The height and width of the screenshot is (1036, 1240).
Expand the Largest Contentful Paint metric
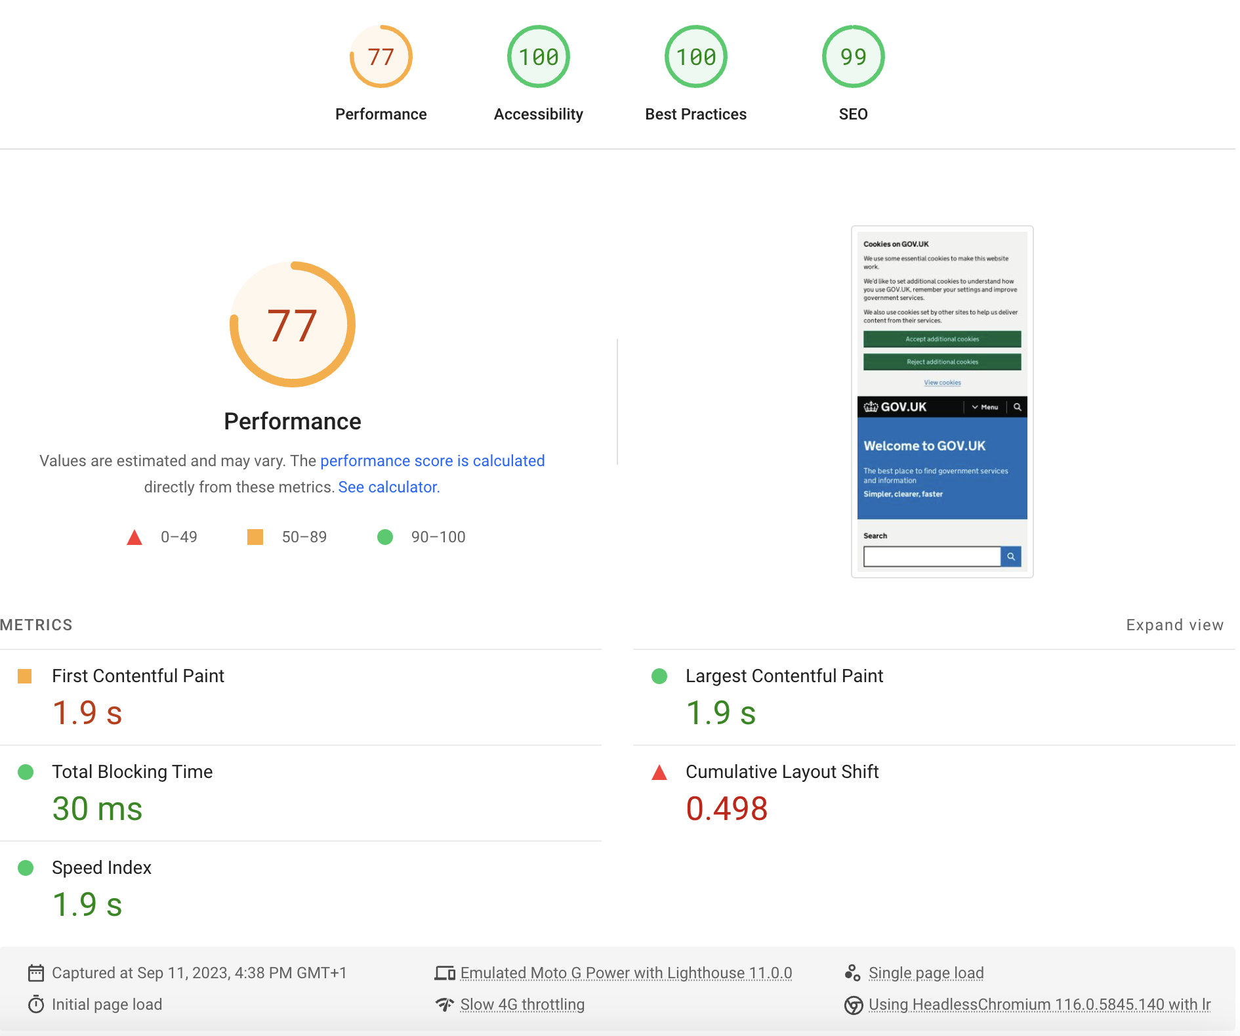pyautogui.click(x=784, y=676)
